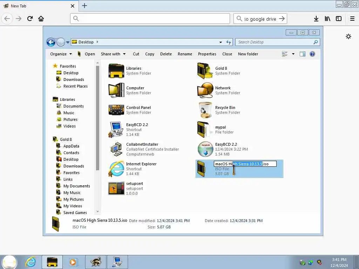Open the Organize dropdown menu

point(61,54)
